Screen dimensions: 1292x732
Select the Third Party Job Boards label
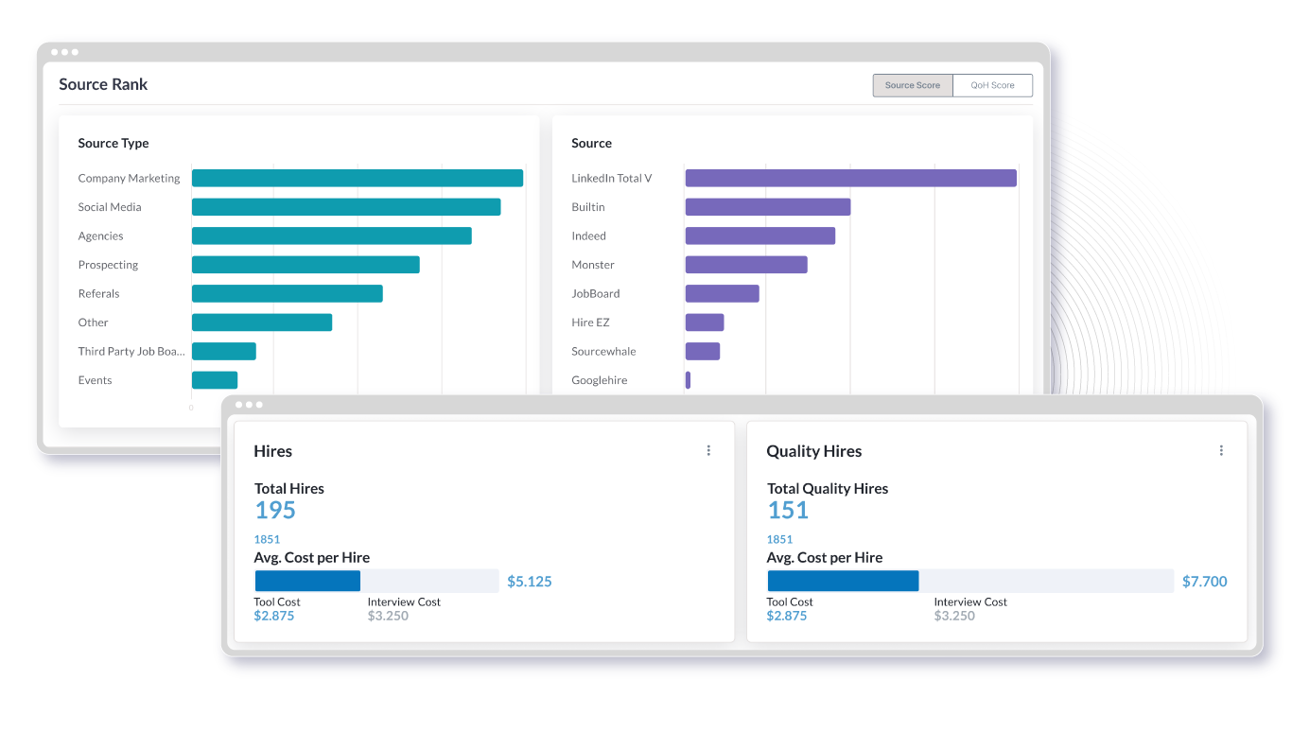131,351
